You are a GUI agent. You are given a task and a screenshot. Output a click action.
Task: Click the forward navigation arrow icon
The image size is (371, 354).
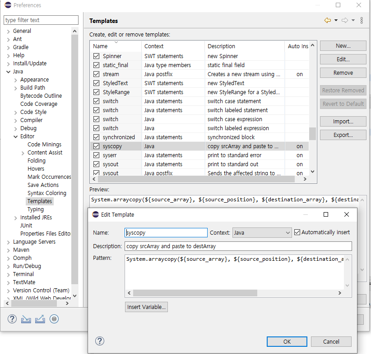pos(345,20)
